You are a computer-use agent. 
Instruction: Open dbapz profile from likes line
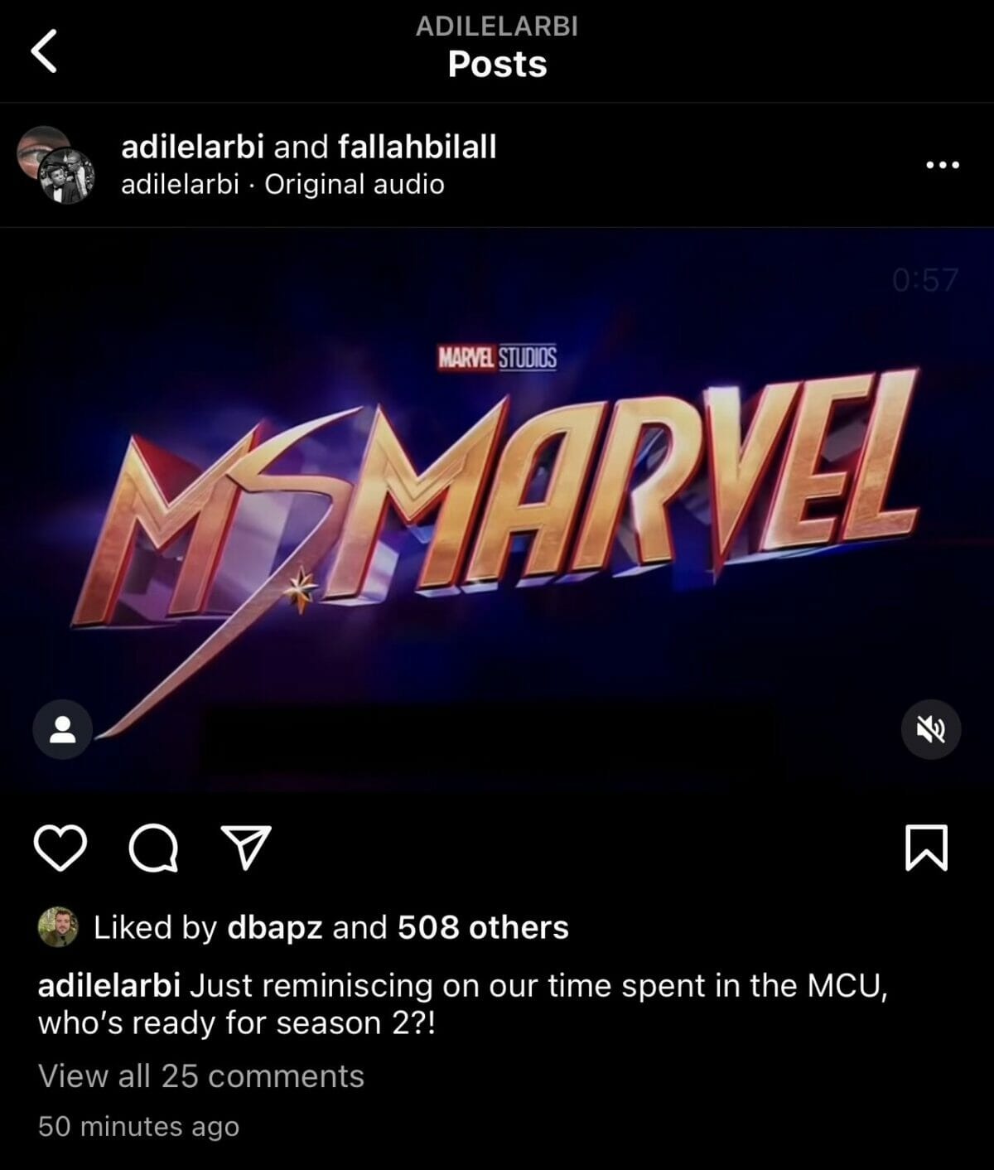(x=275, y=927)
